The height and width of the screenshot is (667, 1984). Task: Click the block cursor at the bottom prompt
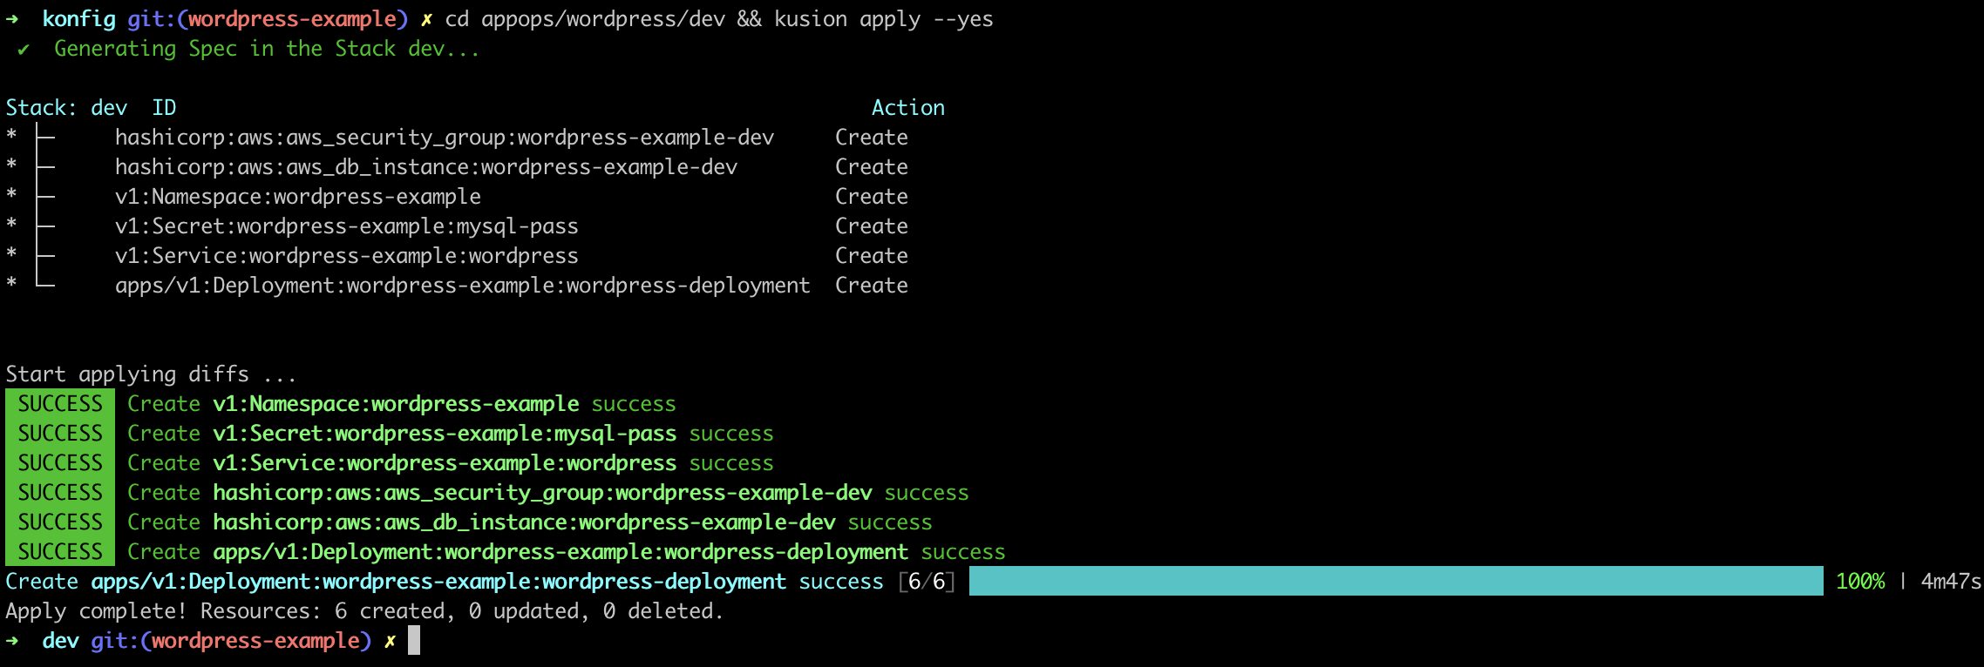(x=414, y=641)
